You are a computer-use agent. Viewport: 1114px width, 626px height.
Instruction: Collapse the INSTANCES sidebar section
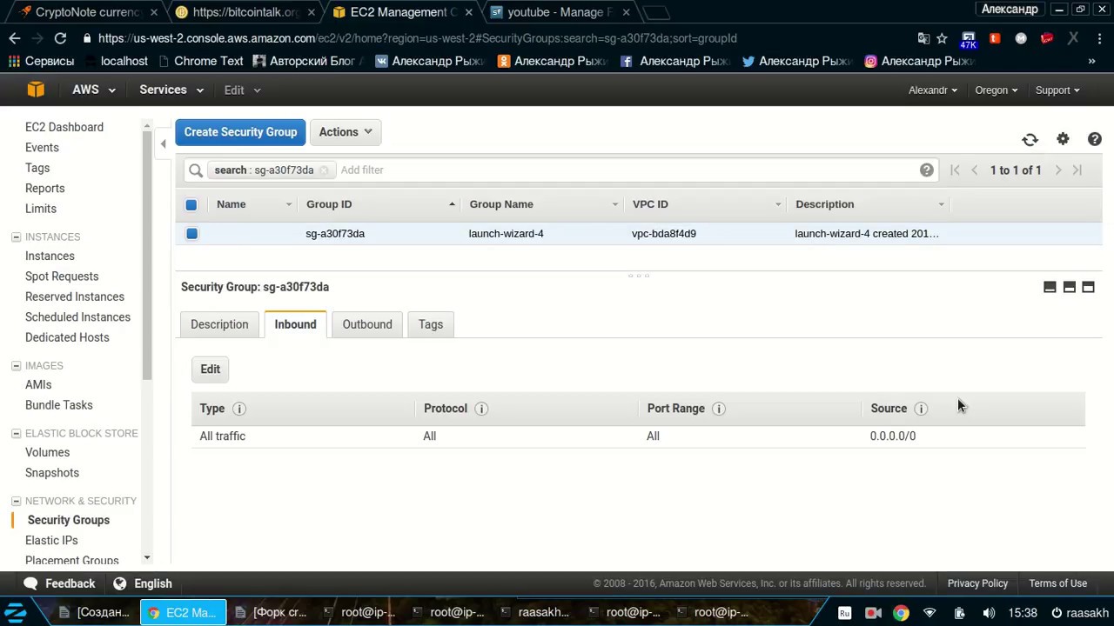click(x=16, y=236)
